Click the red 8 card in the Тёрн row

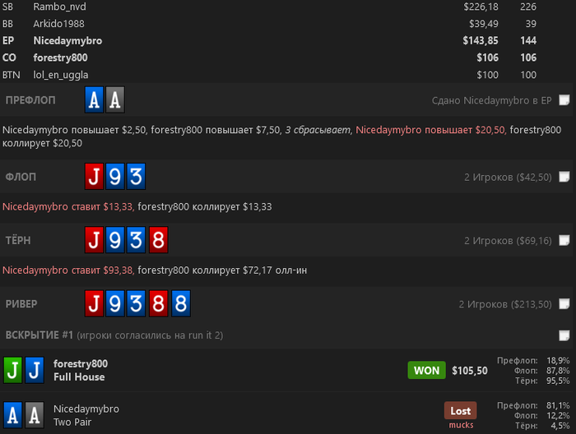click(x=159, y=241)
